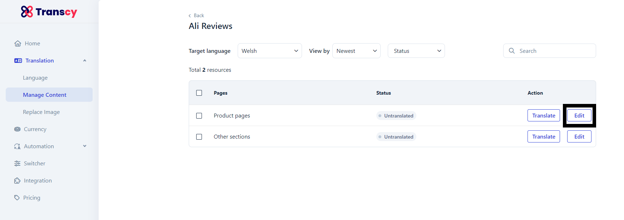Click the Automation translate icon
Image resolution: width=624 pixels, height=220 pixels.
tap(17, 146)
